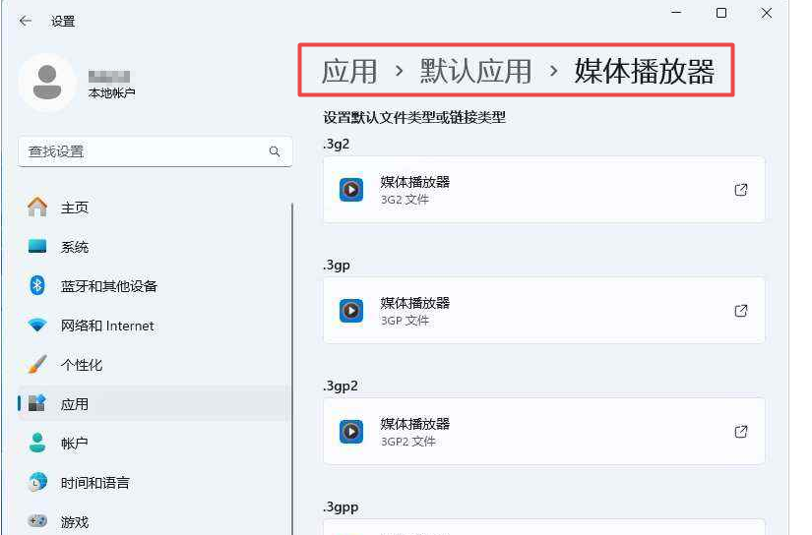
Task: Minimize the Settings window
Action: (676, 13)
